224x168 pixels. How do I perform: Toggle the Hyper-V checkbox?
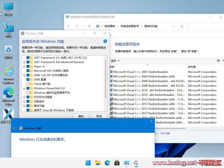point(28,66)
